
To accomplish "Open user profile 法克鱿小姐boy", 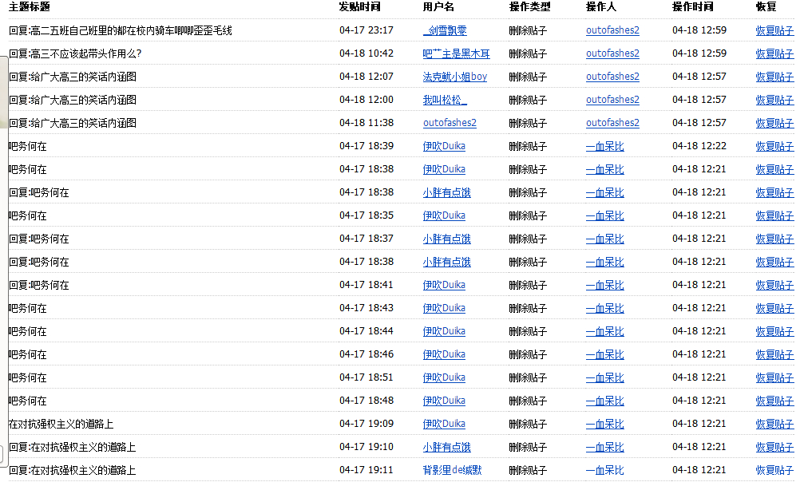I will [454, 77].
